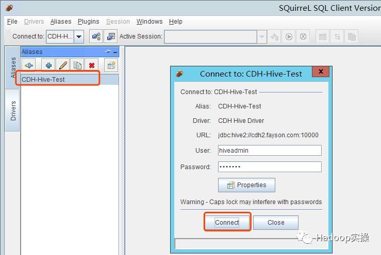Click the jdbc:hive2 URL text
This screenshot has width=381, height=255.
click(268, 135)
